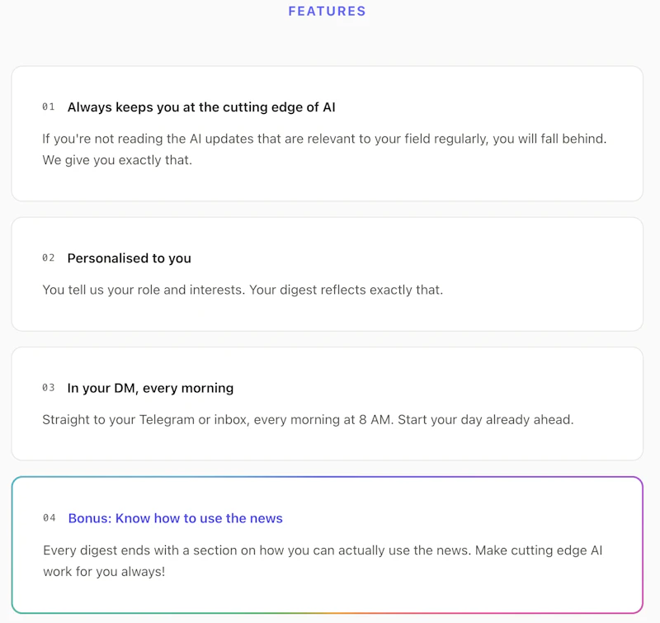
Task: Open the second feature card
Action: 327,274
